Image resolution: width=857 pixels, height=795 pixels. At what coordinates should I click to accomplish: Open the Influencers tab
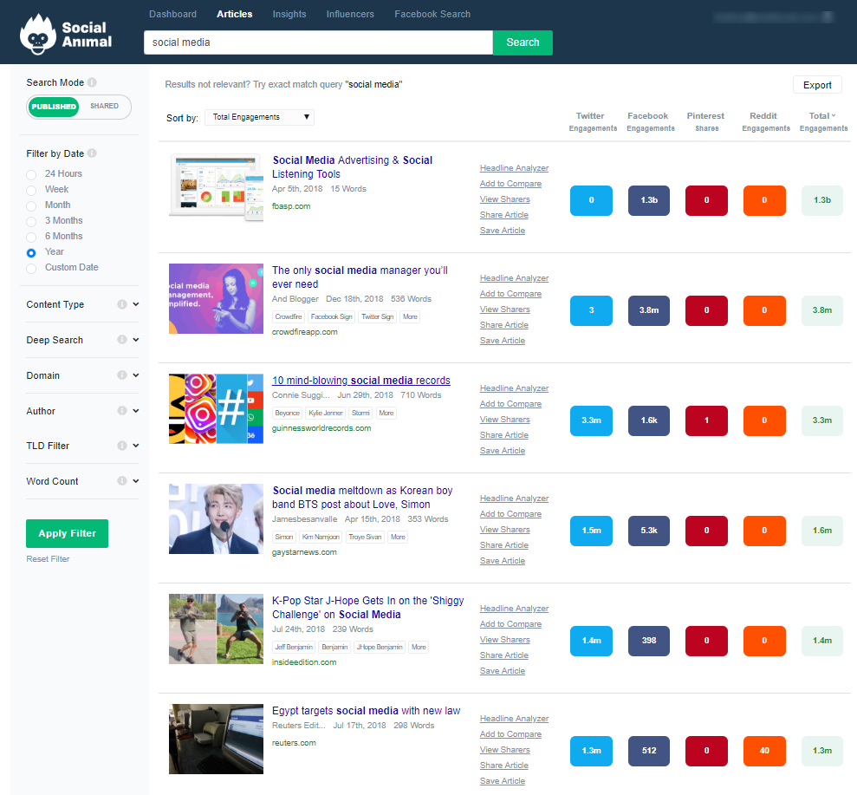pyautogui.click(x=350, y=14)
